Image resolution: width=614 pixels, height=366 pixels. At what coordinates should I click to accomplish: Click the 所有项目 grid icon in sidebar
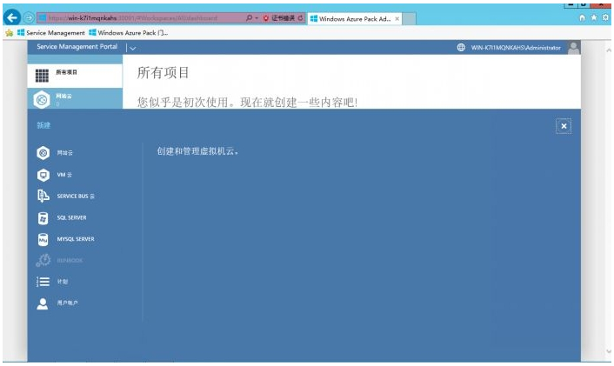click(42, 76)
